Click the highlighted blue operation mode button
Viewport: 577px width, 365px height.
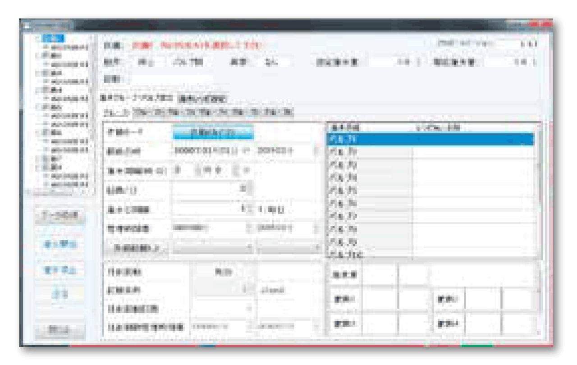tap(213, 132)
